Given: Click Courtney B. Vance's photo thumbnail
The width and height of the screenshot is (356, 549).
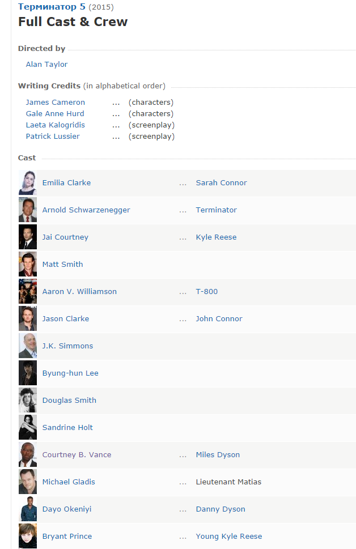Looking at the screenshot, I should click(28, 454).
